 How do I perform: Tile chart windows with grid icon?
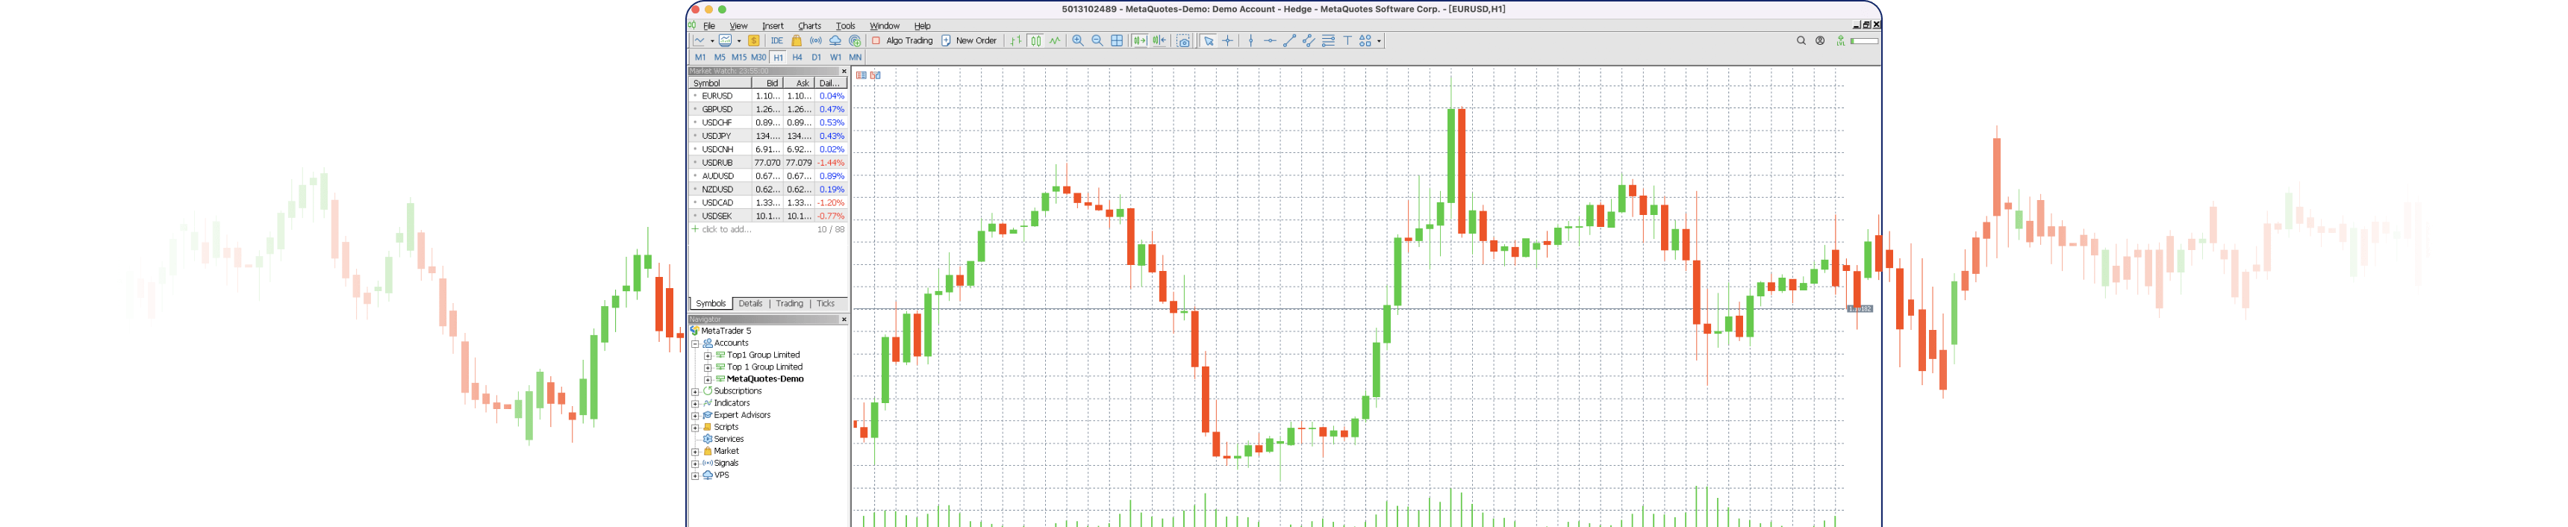coord(1117,41)
